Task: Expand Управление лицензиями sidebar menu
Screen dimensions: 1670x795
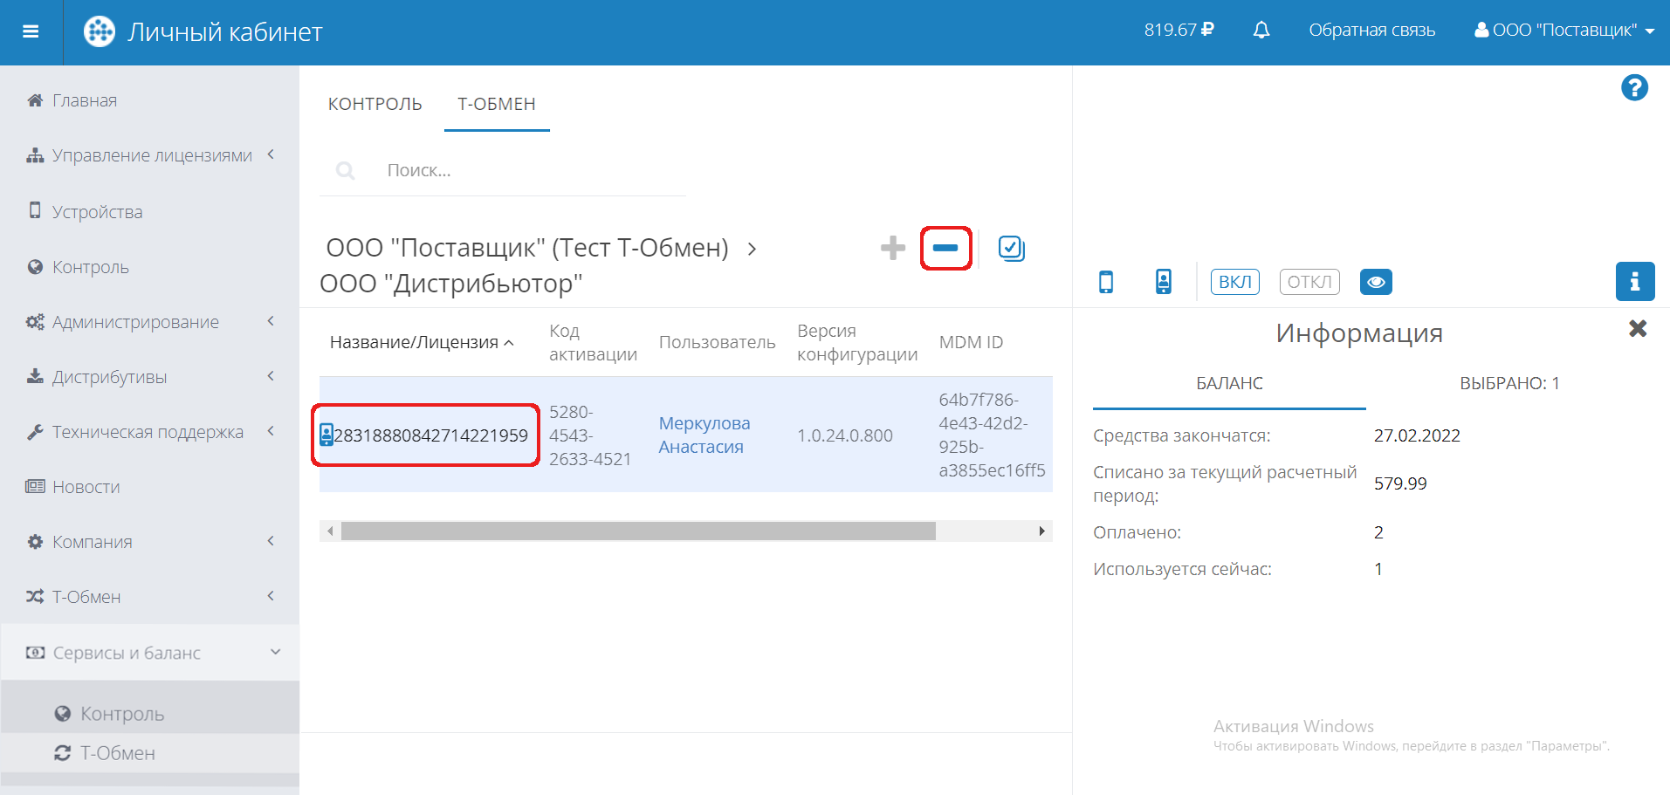Action: point(153,155)
